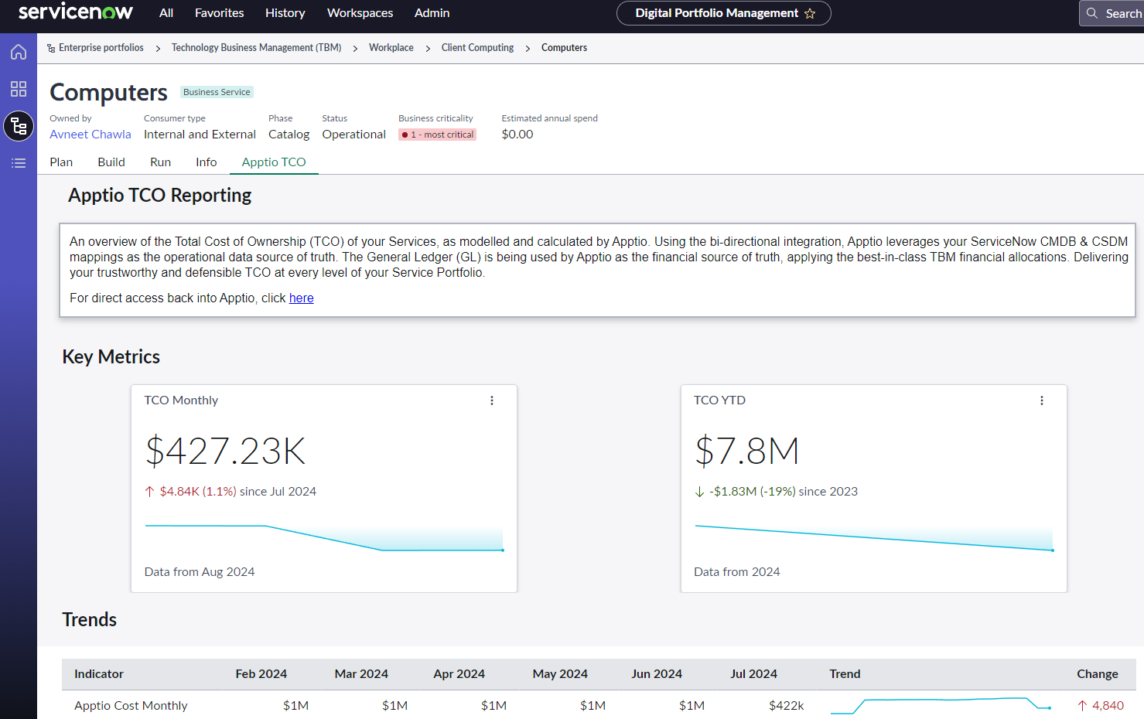This screenshot has height=719, width=1144.
Task: Expand the History menu
Action: [x=285, y=13]
